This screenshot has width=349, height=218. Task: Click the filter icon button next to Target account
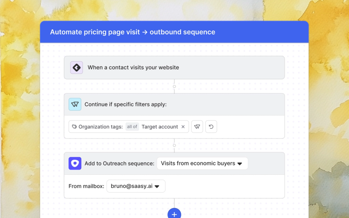[x=197, y=126]
